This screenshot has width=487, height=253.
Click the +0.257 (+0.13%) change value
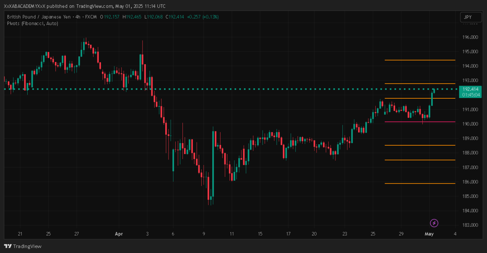(x=203, y=17)
